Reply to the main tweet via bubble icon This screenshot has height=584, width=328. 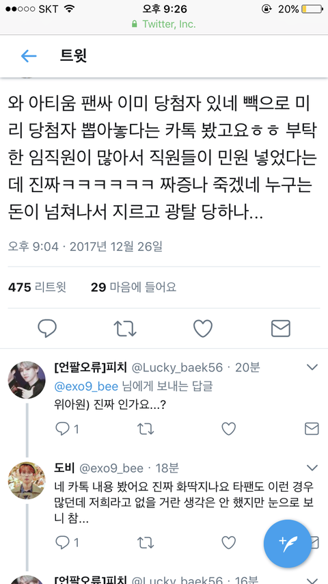47,328
